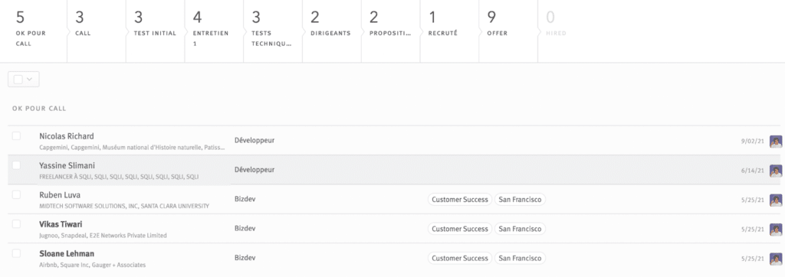
Task: Click the owner avatar on Nicolas Richard's row
Action: coord(776,142)
